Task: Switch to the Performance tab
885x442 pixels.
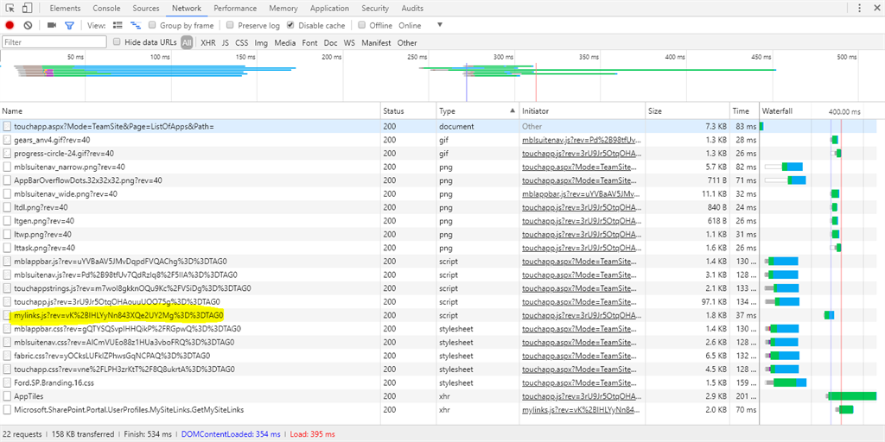Action: [235, 9]
